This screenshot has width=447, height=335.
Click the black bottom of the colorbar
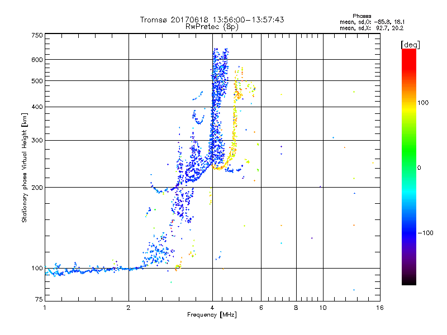click(x=409, y=281)
